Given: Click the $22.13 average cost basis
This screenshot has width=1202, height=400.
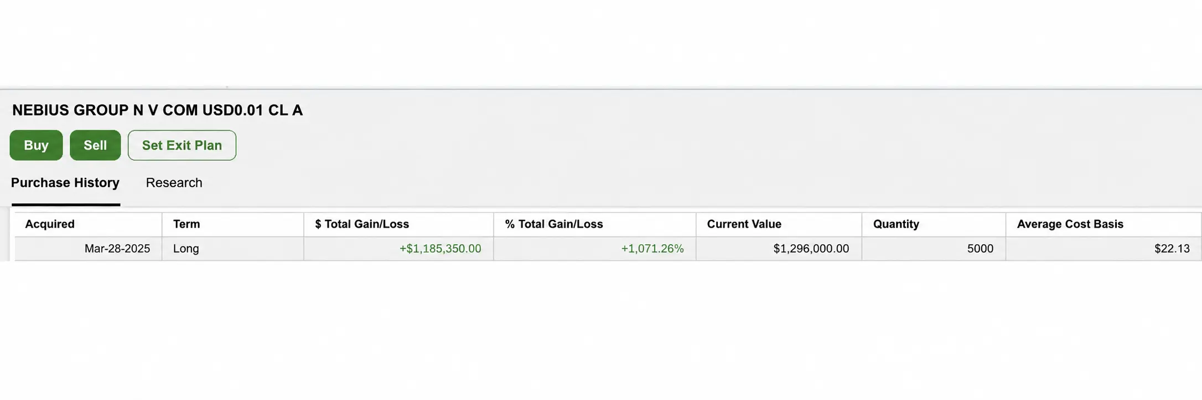Looking at the screenshot, I should pos(1172,249).
